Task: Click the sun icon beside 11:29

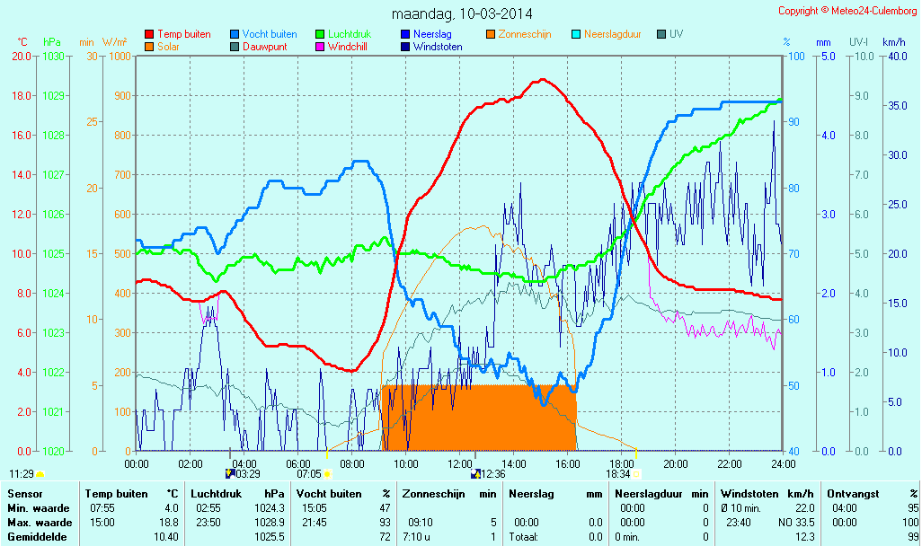Action: pyautogui.click(x=40, y=473)
